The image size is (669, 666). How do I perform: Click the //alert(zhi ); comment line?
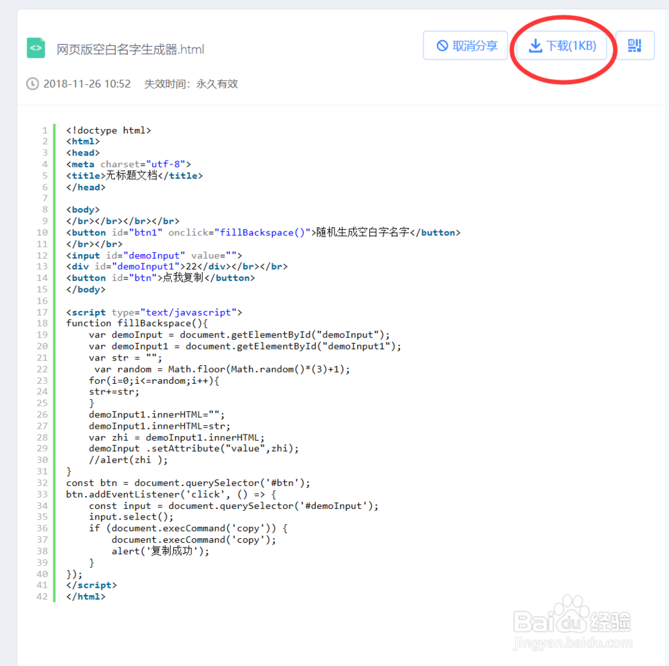pyautogui.click(x=128, y=459)
